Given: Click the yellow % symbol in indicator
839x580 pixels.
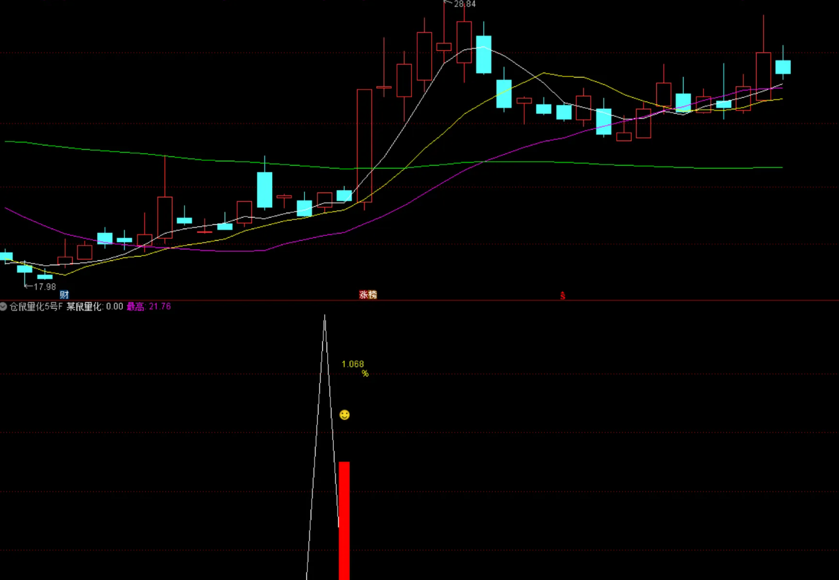Looking at the screenshot, I should click(x=365, y=373).
